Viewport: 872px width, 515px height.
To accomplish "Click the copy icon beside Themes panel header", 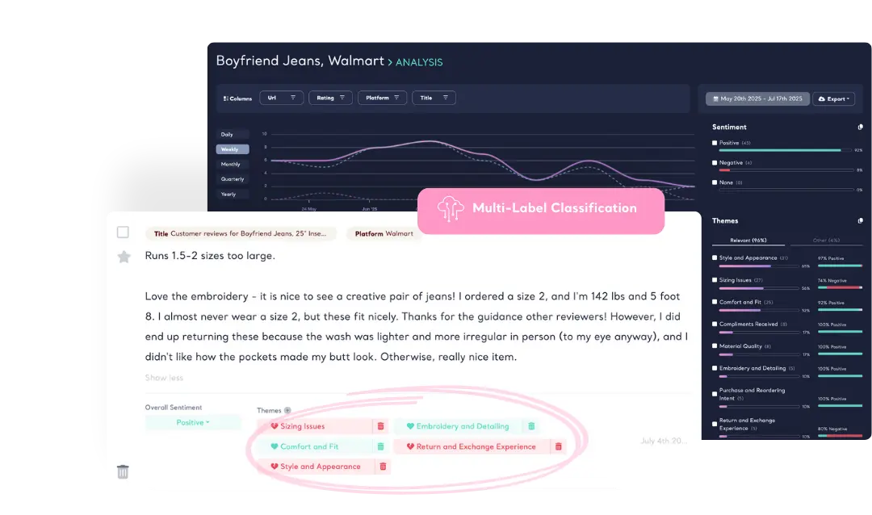I will point(860,221).
